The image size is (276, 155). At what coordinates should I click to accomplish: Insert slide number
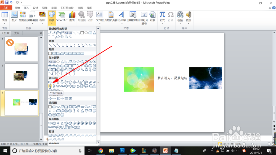144,18
